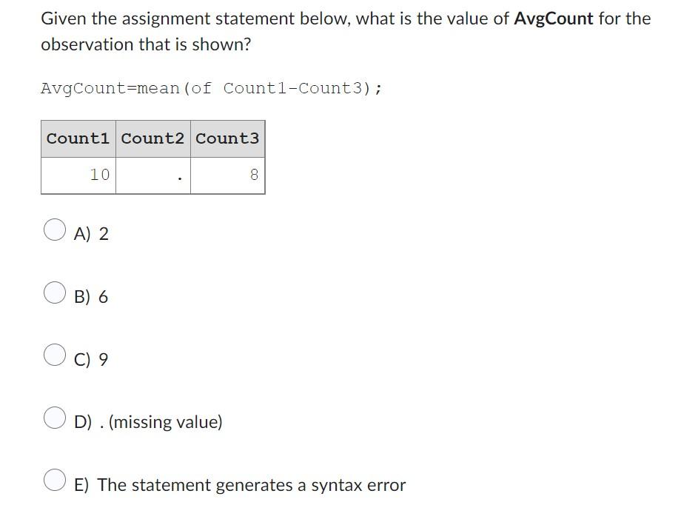This screenshot has width=681, height=505.
Task: Select radio button for answer D) missing value
Action: tap(55, 418)
